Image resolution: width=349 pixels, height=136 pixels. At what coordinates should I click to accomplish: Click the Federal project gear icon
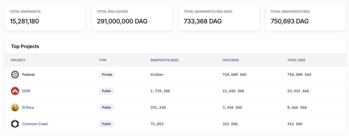coord(15,75)
